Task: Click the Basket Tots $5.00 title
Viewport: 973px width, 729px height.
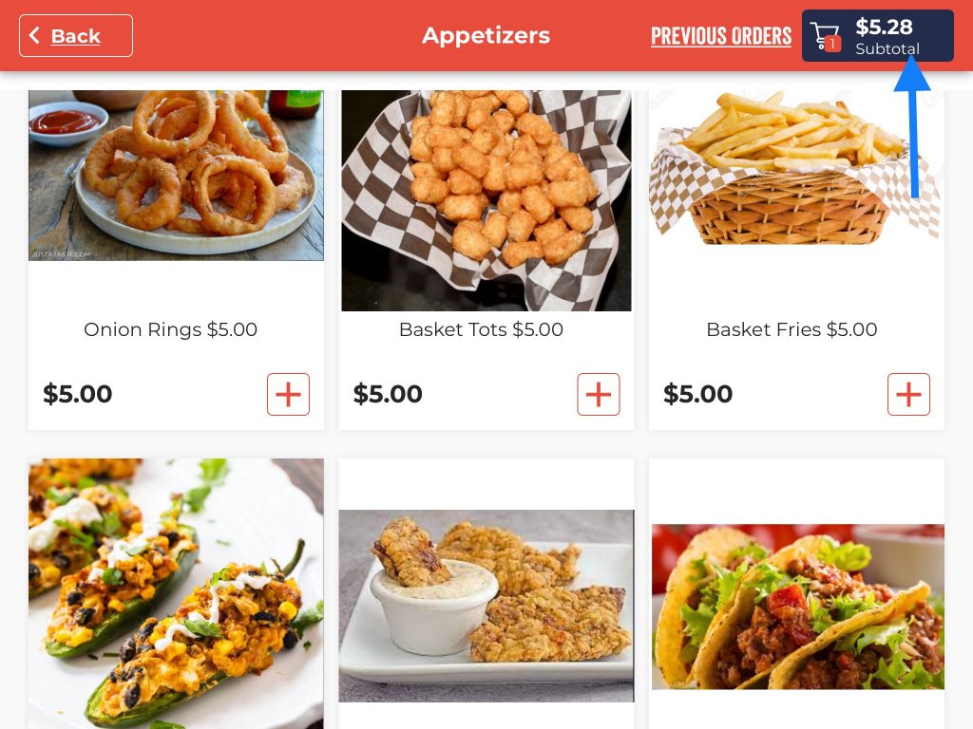Action: point(481,329)
